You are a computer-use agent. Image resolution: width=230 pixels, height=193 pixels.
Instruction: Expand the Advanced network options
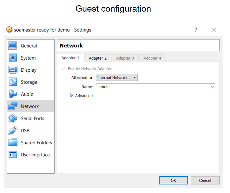72,96
